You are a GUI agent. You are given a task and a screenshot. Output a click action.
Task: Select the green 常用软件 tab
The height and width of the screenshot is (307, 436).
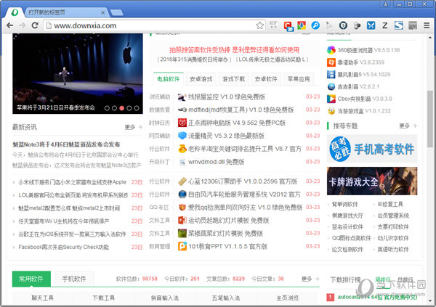pyautogui.click(x=31, y=279)
